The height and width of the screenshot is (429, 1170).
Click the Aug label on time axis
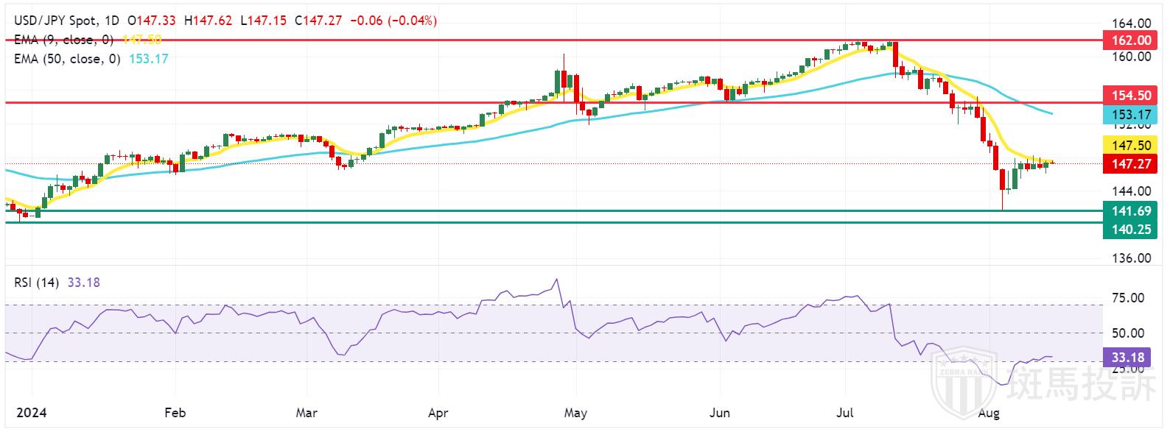989,414
